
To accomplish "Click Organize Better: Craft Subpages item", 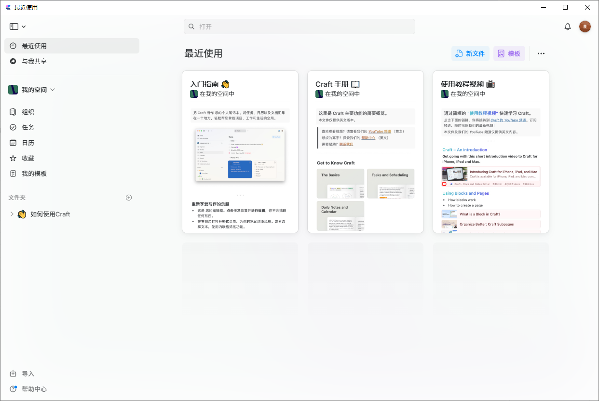I will pyautogui.click(x=491, y=224).
